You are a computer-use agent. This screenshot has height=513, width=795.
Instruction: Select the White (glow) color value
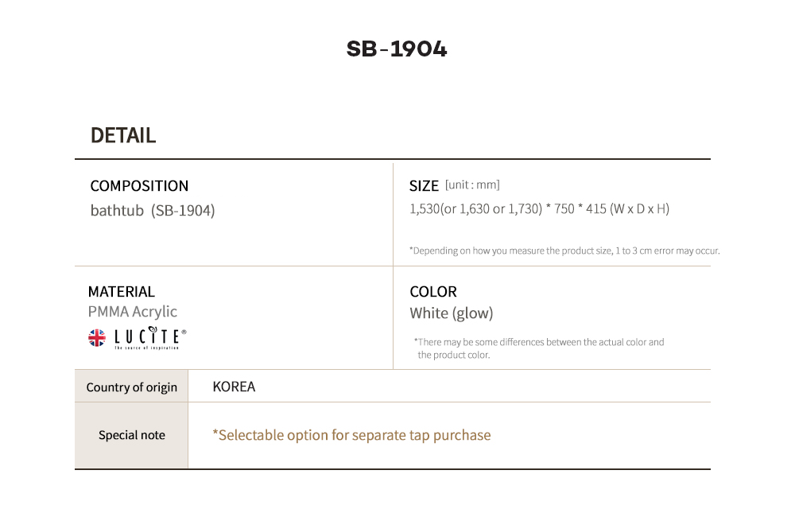point(452,313)
